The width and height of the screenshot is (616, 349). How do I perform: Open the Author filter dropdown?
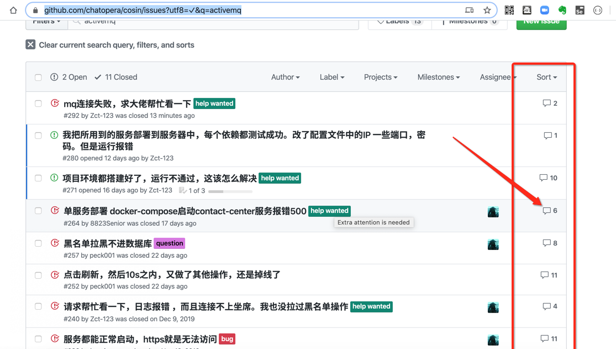[x=285, y=77]
